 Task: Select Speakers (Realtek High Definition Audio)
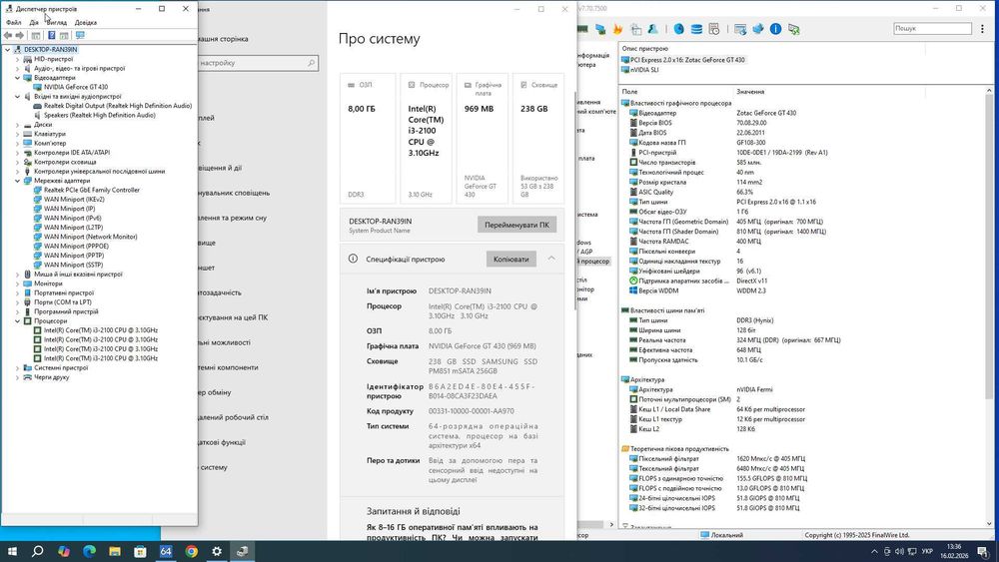pos(99,115)
